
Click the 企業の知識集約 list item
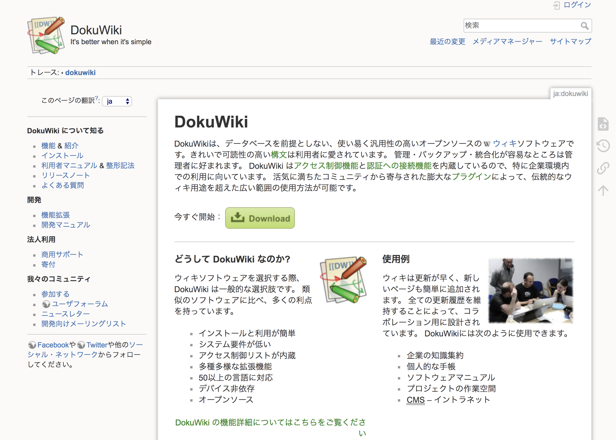point(435,356)
